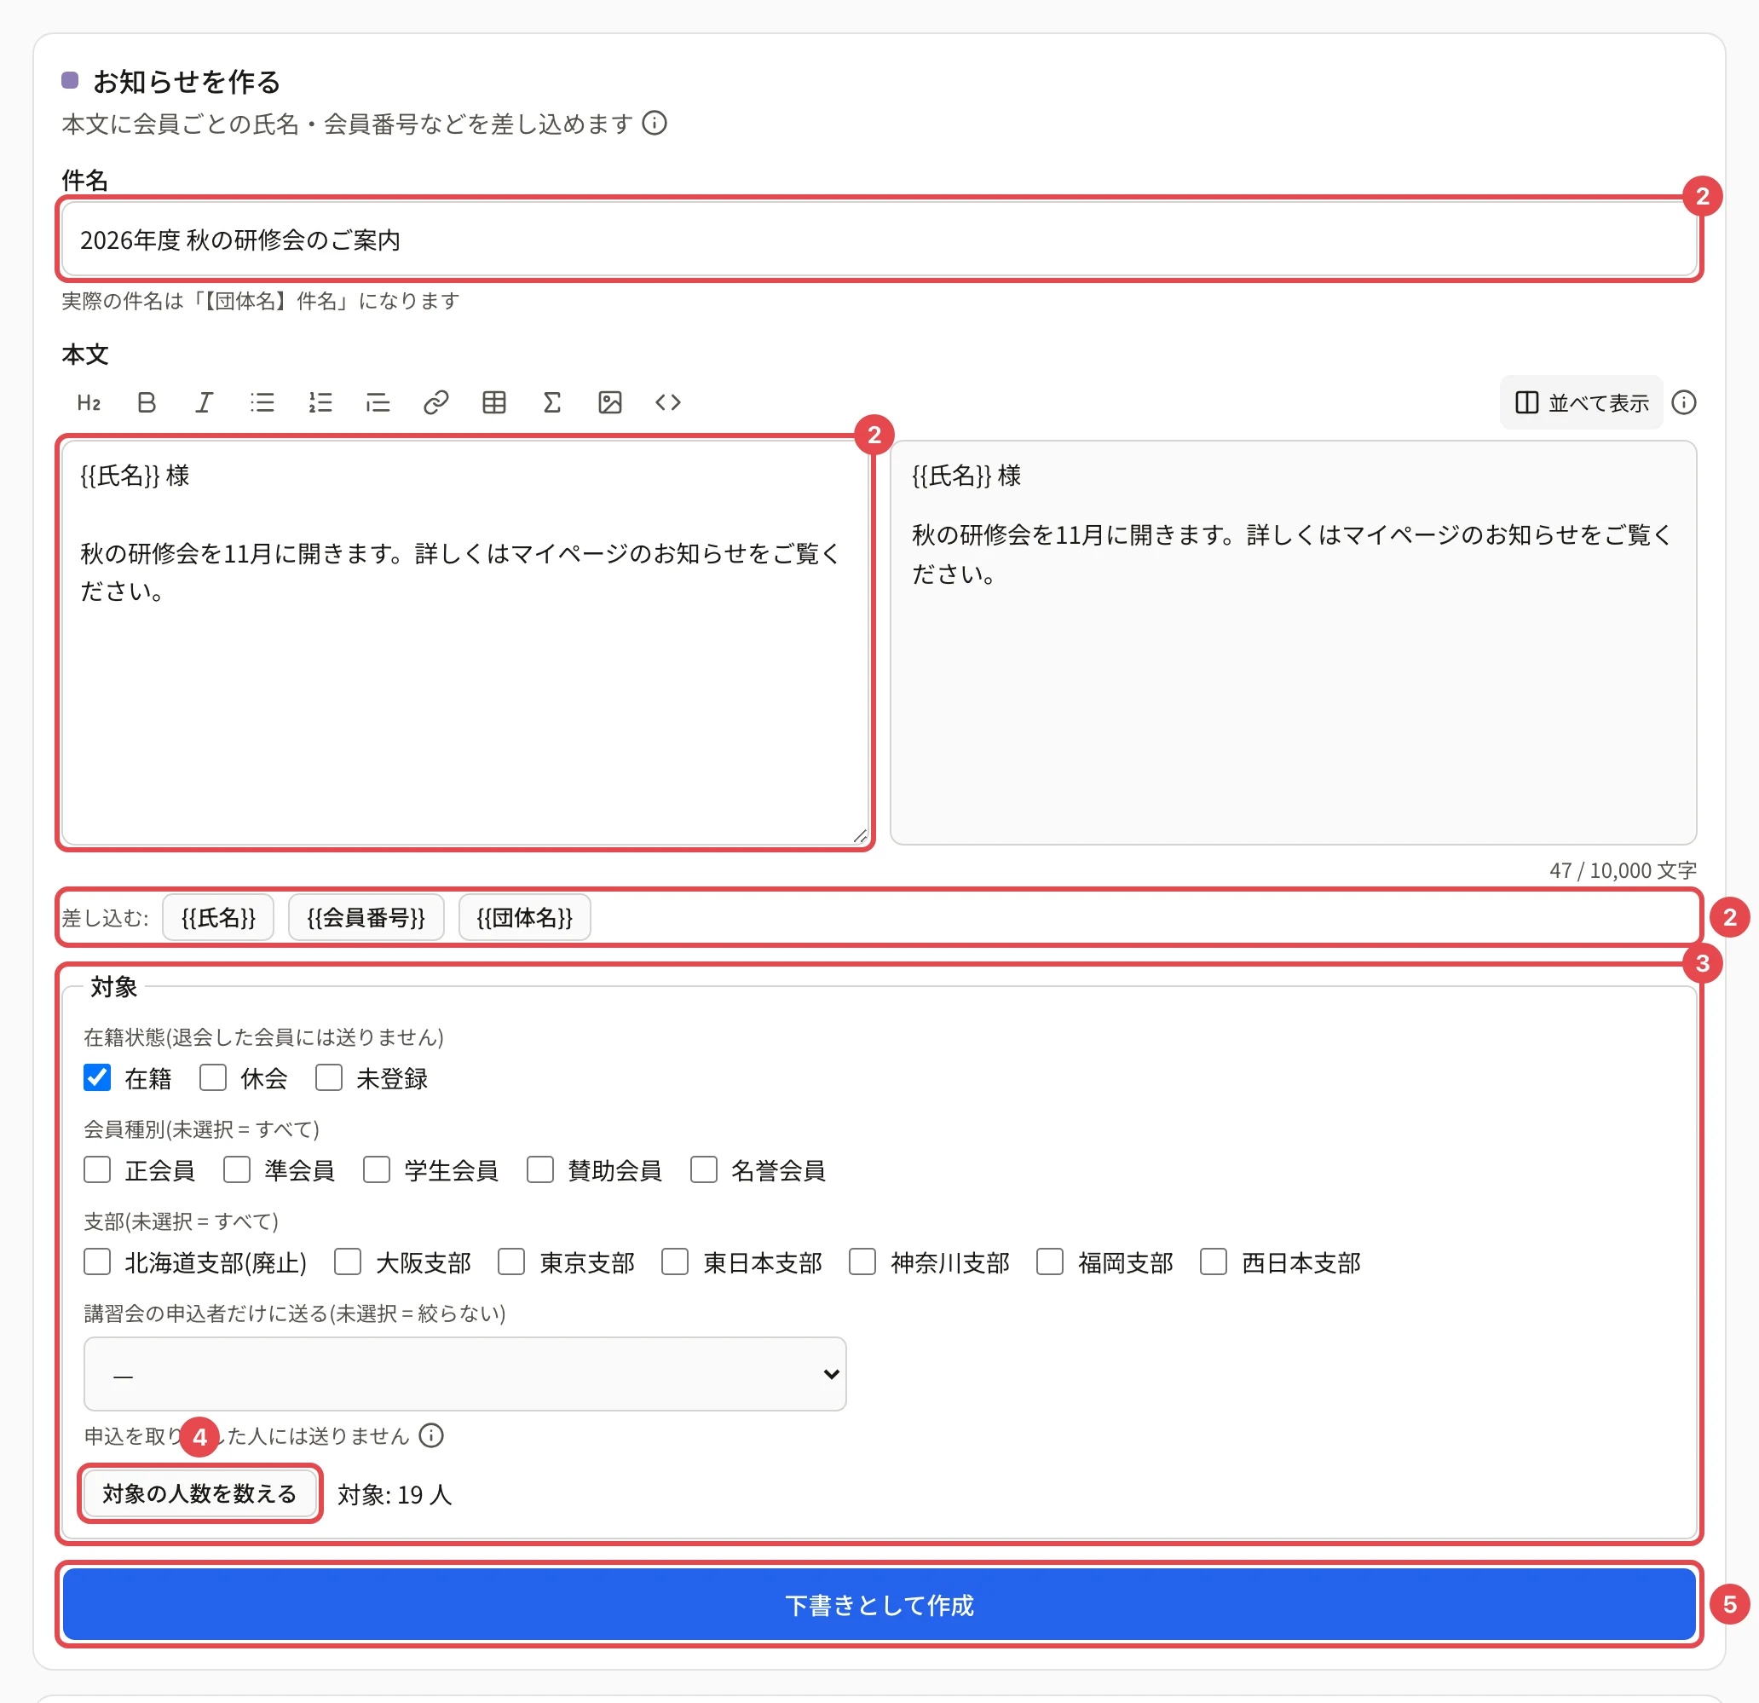Viewport: 1759px width, 1703px height.
Task: Click the rendered preview pane of the body
Action: click(x=1293, y=643)
